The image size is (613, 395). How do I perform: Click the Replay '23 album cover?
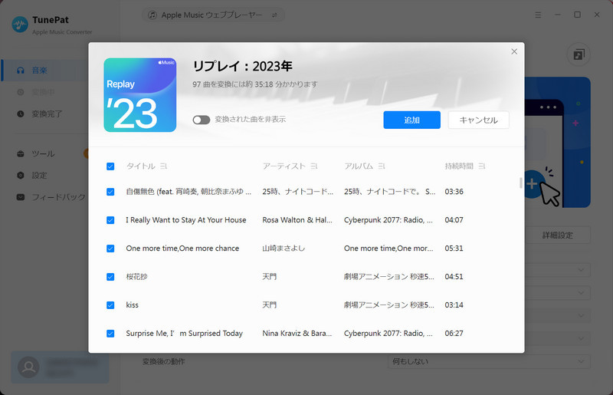tap(140, 95)
